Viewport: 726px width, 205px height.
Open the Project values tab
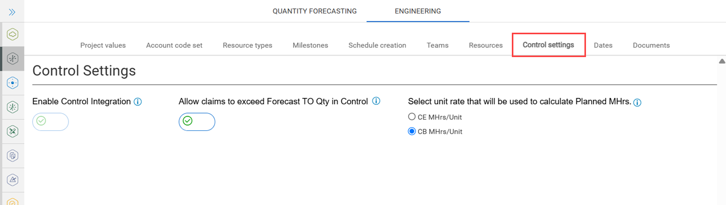coord(103,45)
